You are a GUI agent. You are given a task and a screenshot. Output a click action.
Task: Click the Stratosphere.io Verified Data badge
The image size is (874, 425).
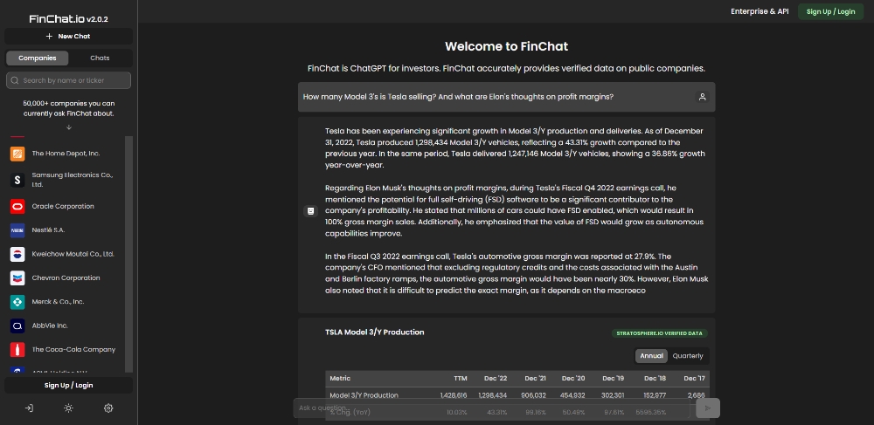pyautogui.click(x=659, y=333)
